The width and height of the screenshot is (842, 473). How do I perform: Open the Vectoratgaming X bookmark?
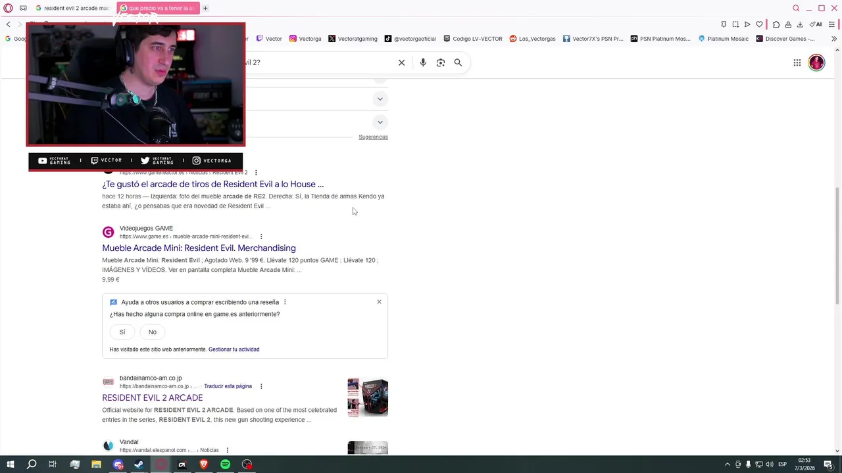[x=353, y=39]
